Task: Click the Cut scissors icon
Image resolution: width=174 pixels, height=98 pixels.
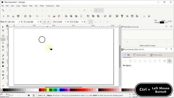Action: [54, 16]
